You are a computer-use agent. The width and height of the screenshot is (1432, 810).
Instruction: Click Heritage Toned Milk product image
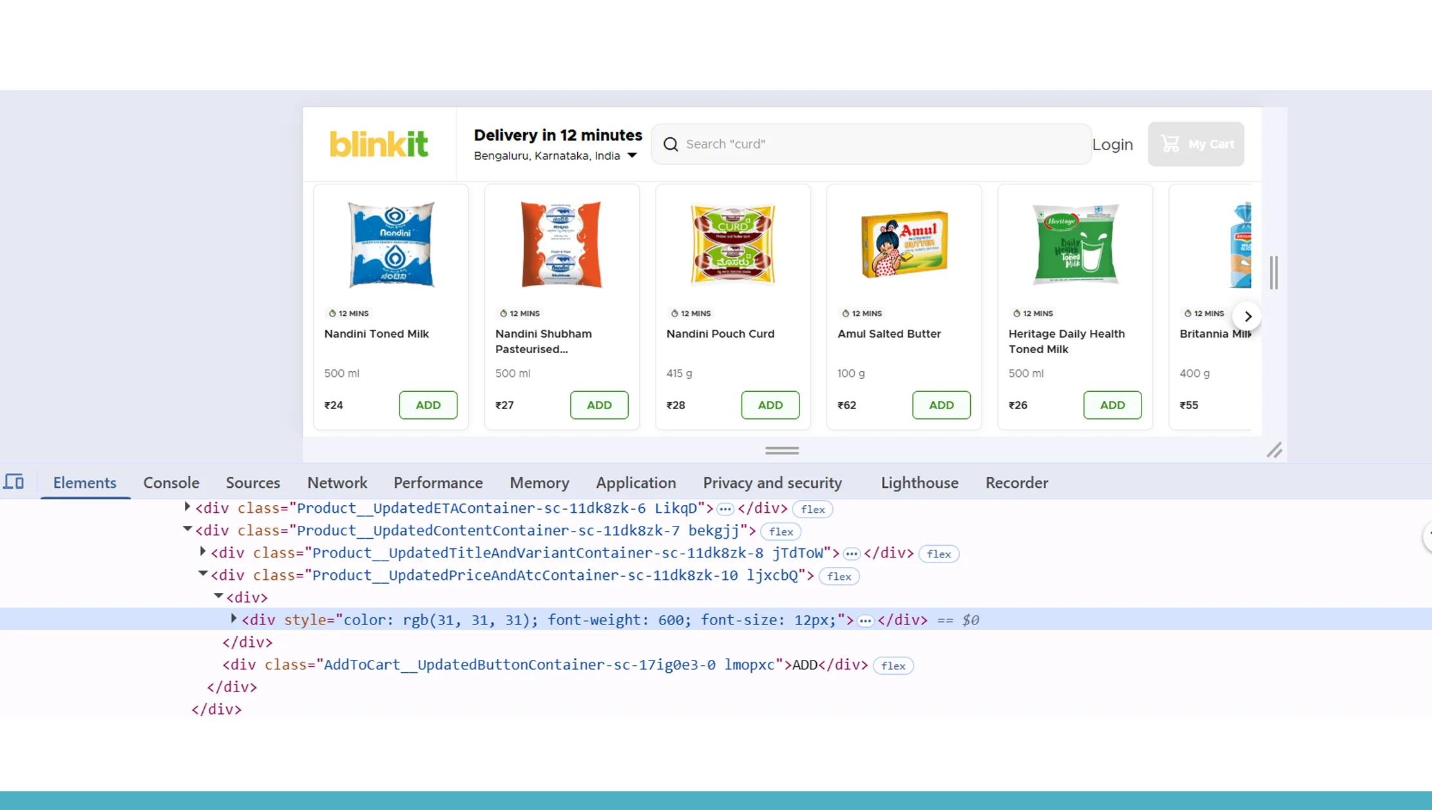[1075, 244]
